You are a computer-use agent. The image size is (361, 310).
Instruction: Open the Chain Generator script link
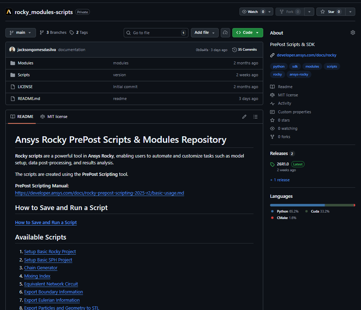point(41,268)
